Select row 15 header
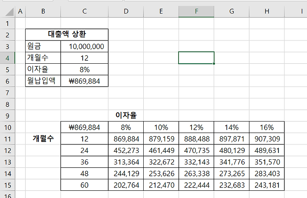The image size is (307, 198). click(x=7, y=185)
